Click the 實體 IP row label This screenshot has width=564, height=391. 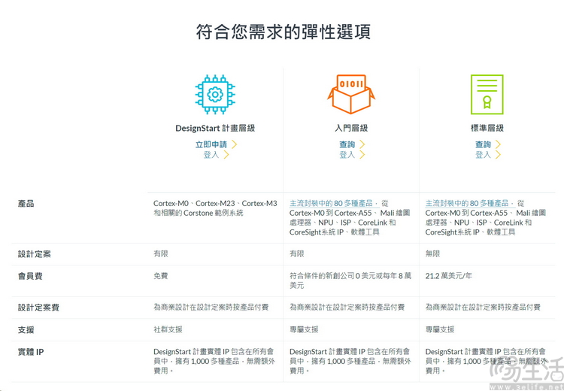click(31, 352)
